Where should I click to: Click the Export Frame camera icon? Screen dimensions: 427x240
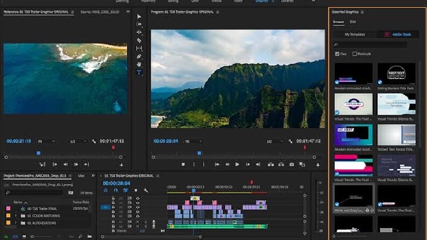(x=292, y=164)
